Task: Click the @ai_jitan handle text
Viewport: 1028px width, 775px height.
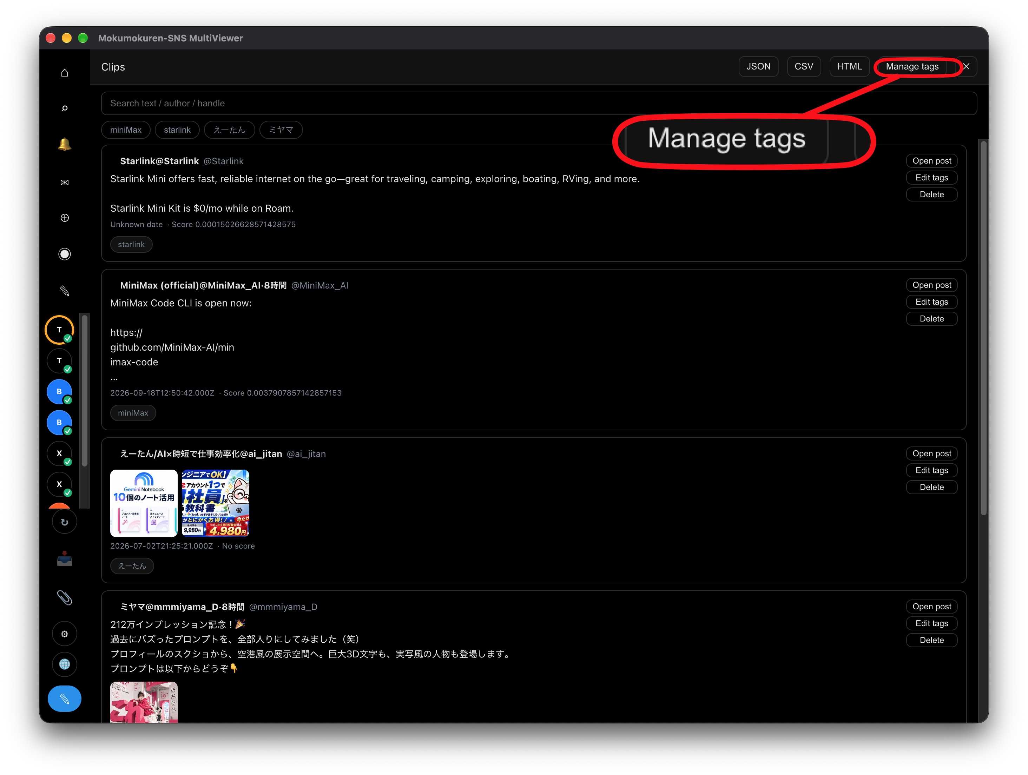Action: tap(306, 454)
